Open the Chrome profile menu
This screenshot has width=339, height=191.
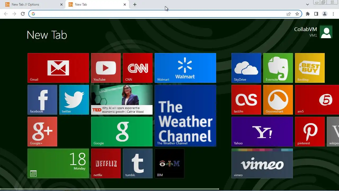tap(325, 14)
